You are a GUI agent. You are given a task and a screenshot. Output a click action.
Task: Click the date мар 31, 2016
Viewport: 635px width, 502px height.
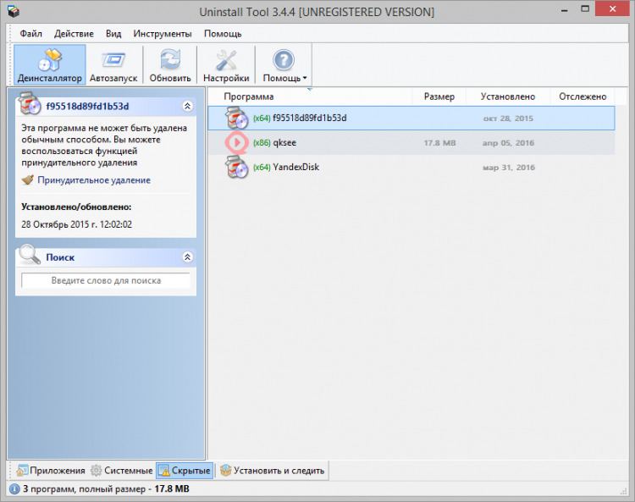click(509, 168)
